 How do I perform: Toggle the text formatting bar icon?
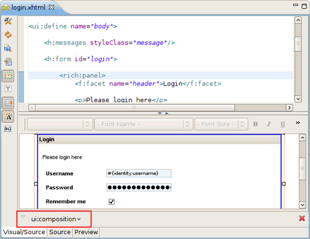pyautogui.click(x=8, y=116)
